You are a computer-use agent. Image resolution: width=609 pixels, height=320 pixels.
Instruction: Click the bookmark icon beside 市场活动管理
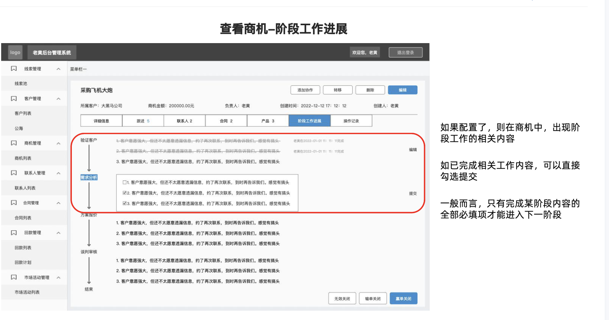[x=14, y=277]
